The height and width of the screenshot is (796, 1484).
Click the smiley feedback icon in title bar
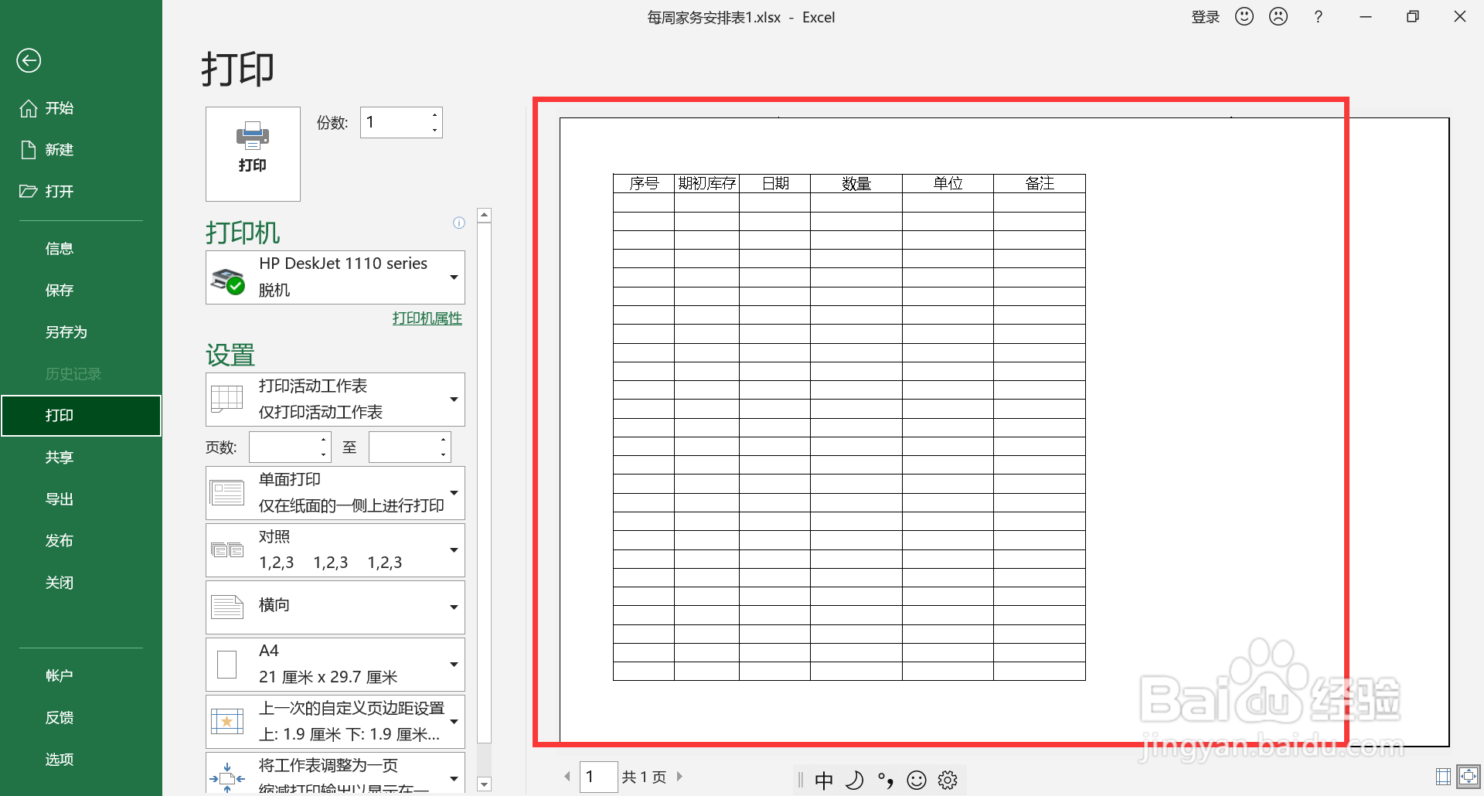click(1244, 16)
